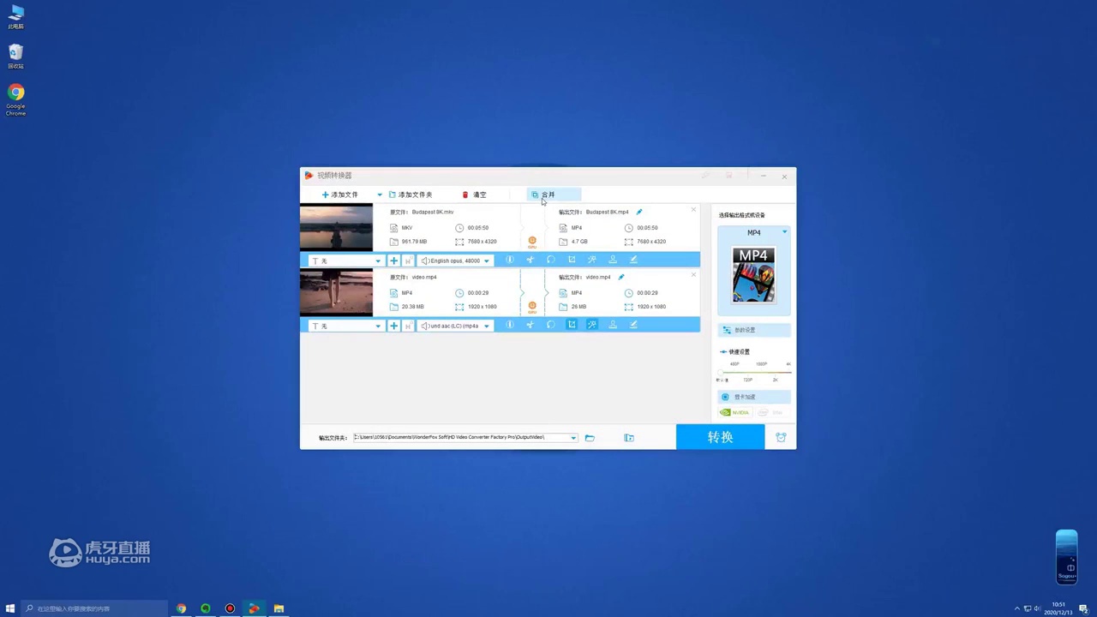Open 参数设置 (Parameter settings) button
The width and height of the screenshot is (1097, 617).
coord(754,330)
